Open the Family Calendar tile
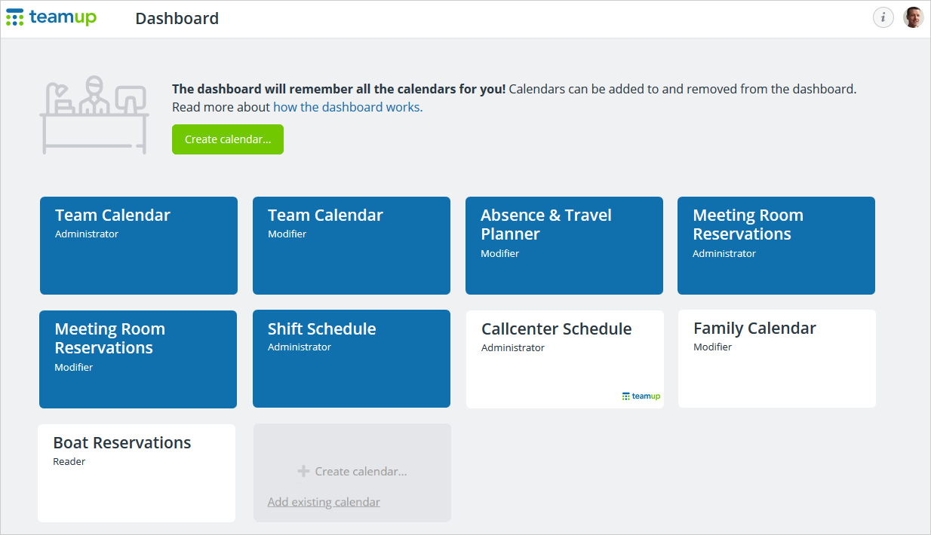931x535 pixels. tap(776, 359)
